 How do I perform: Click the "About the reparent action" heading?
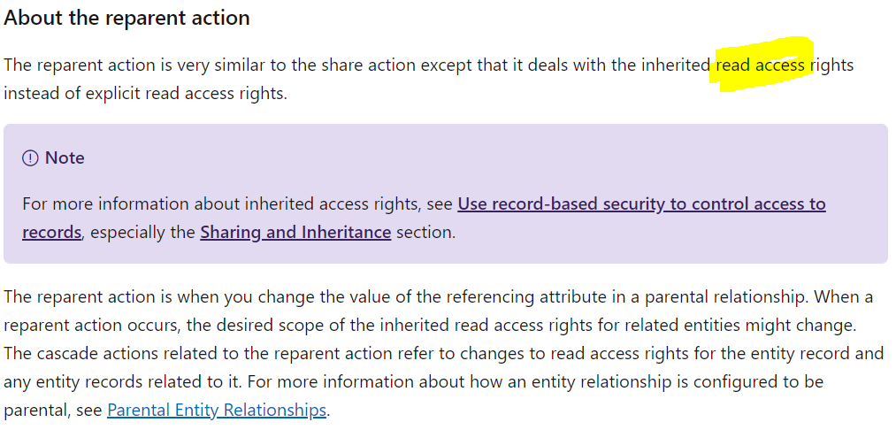tap(126, 18)
